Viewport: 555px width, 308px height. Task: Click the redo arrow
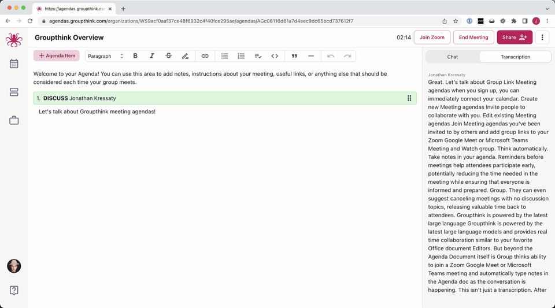tap(347, 56)
